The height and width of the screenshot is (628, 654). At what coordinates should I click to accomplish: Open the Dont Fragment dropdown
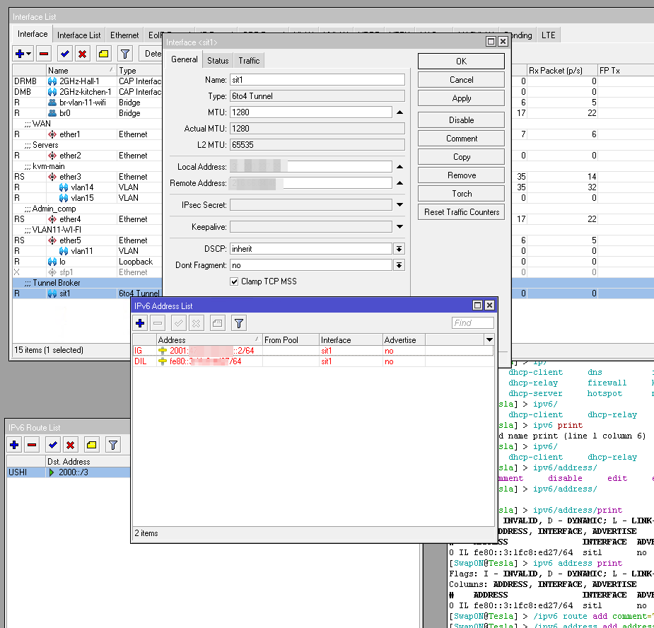pos(399,265)
